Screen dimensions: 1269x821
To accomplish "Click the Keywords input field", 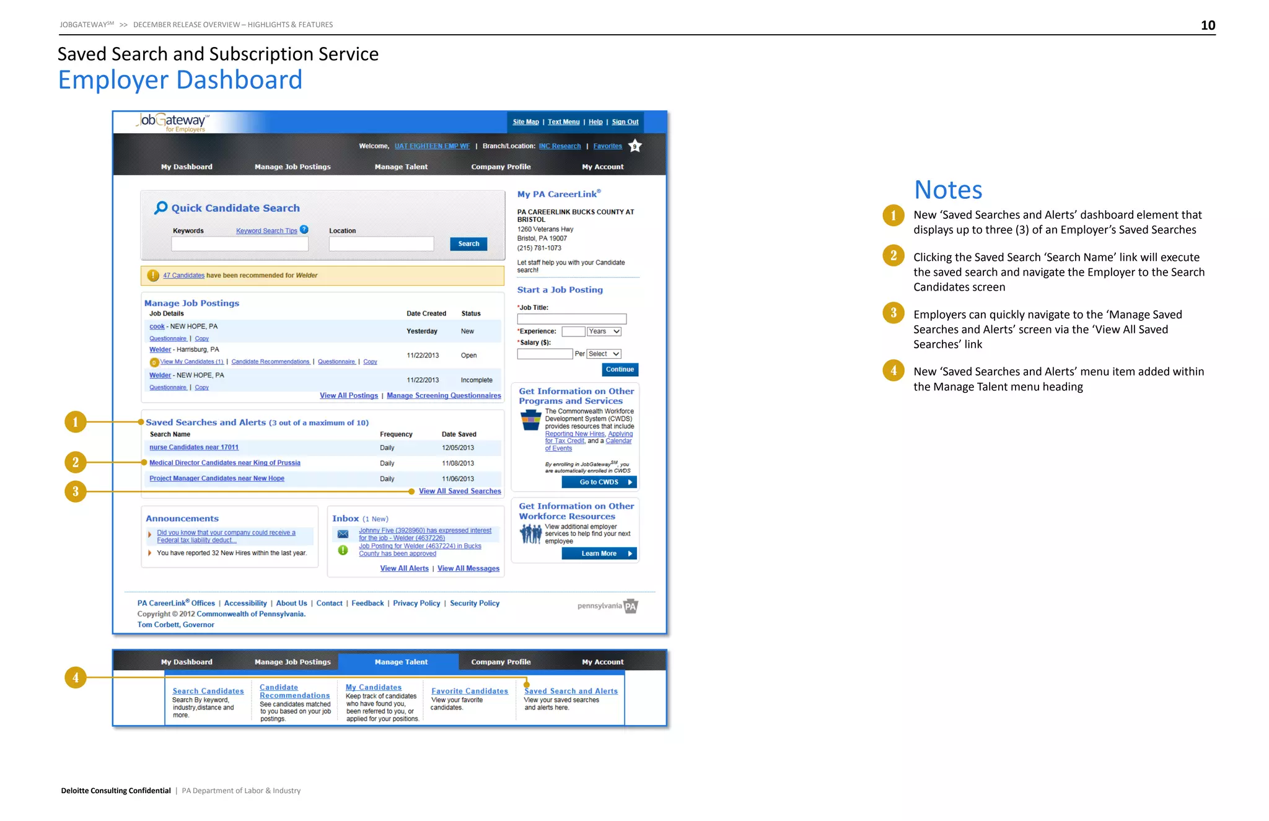I will pyautogui.click(x=240, y=244).
